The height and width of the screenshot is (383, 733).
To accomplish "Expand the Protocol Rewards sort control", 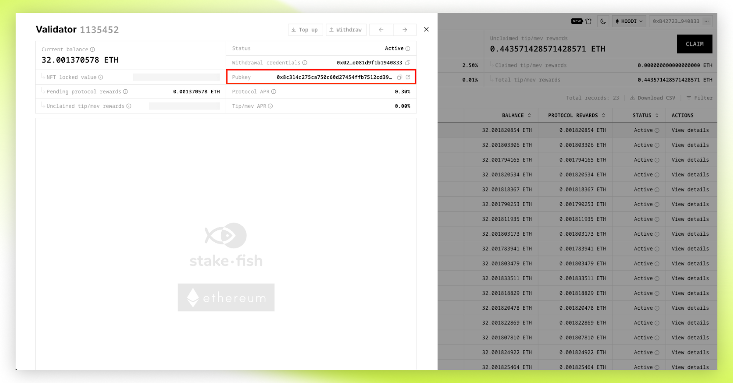I will tap(604, 115).
